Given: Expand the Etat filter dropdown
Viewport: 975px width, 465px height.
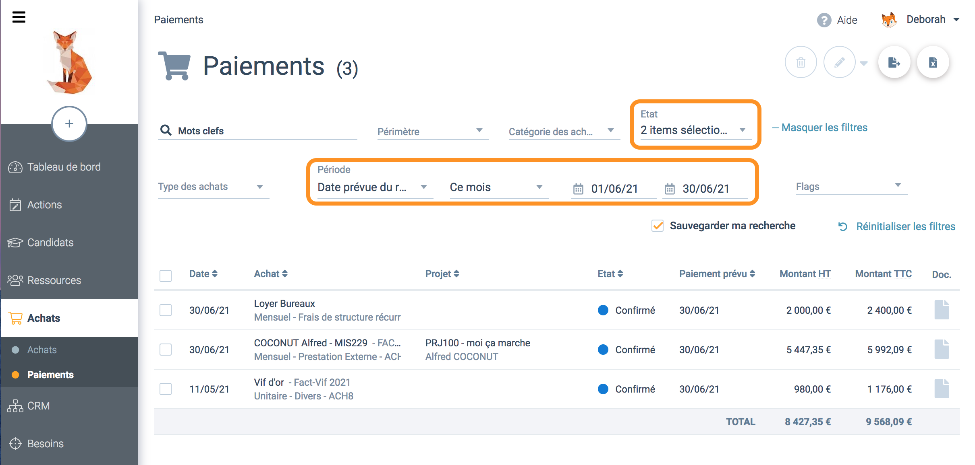Looking at the screenshot, I should pos(696,130).
